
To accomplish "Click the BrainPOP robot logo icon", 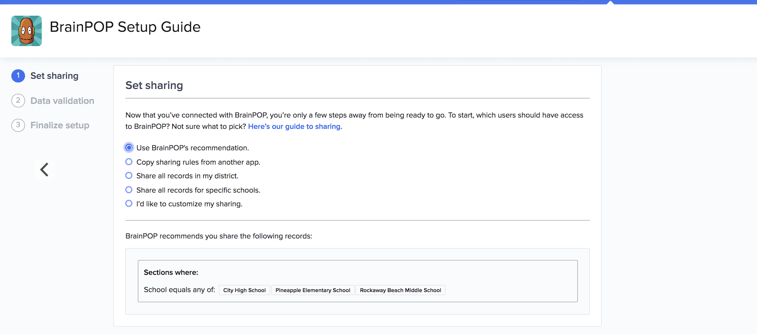I will pos(27,31).
